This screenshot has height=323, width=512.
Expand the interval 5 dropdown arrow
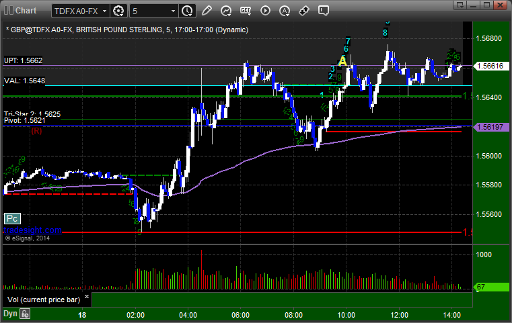point(174,11)
